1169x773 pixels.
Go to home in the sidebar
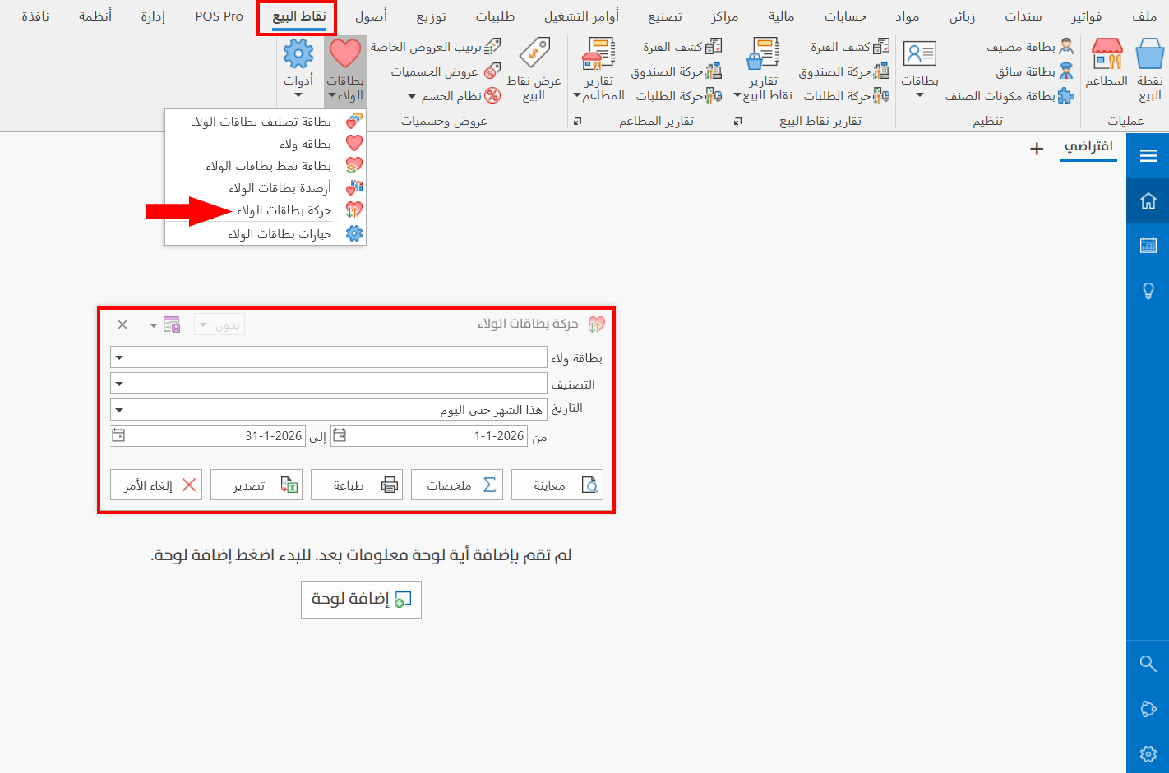1148,200
